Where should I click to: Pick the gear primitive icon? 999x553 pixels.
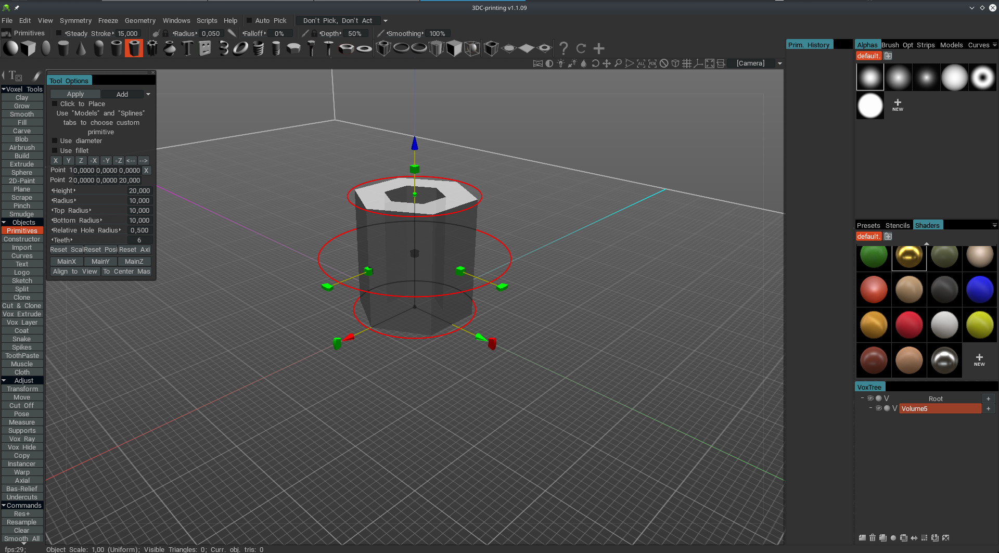tap(152, 48)
